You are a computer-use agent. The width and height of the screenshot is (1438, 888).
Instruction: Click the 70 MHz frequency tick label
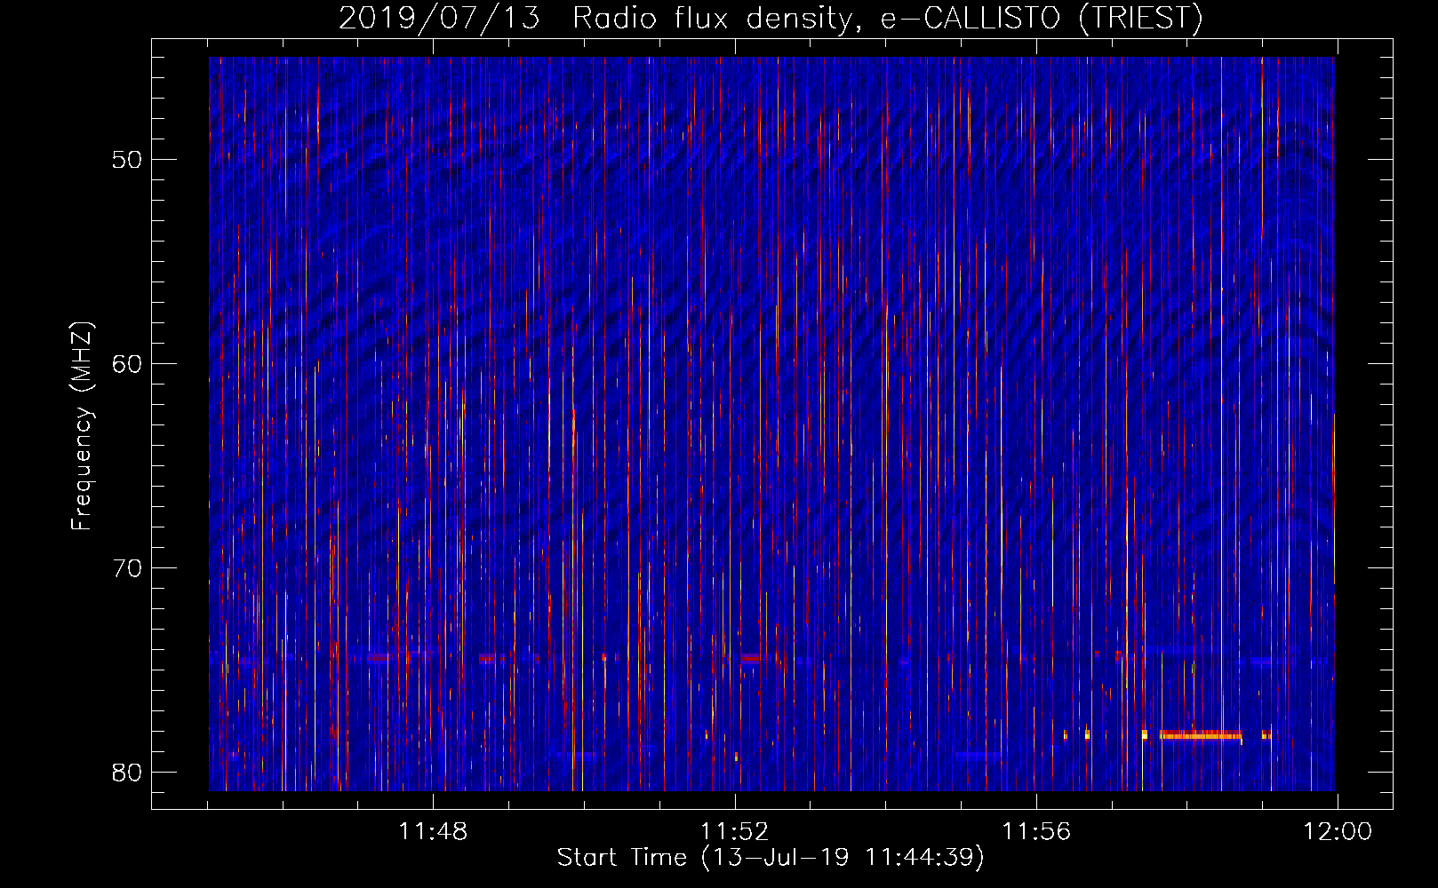pos(128,568)
